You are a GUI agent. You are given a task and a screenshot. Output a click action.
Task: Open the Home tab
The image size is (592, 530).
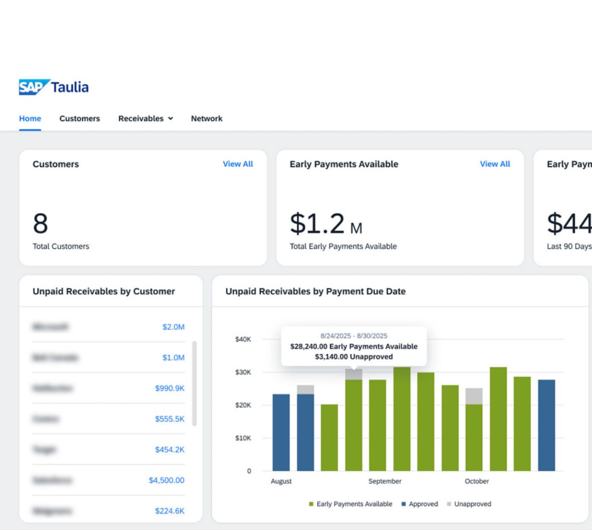pyautogui.click(x=30, y=119)
